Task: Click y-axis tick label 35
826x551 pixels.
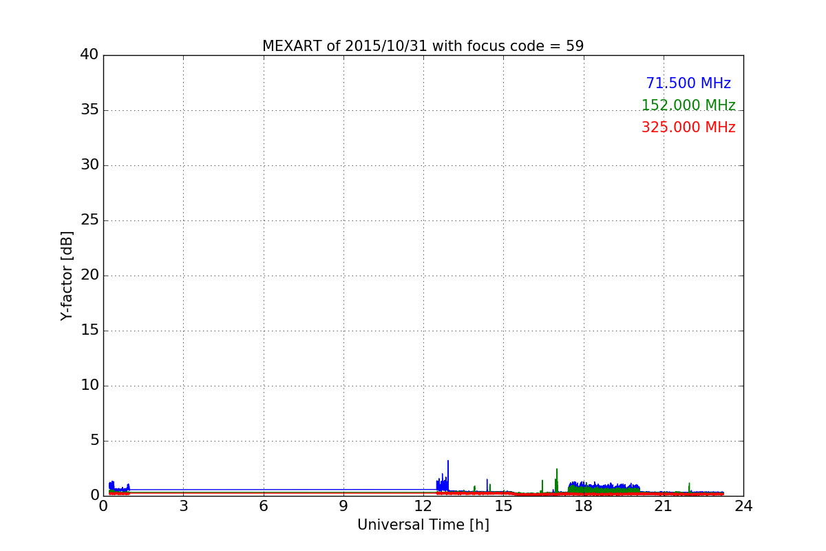Action: coord(89,110)
